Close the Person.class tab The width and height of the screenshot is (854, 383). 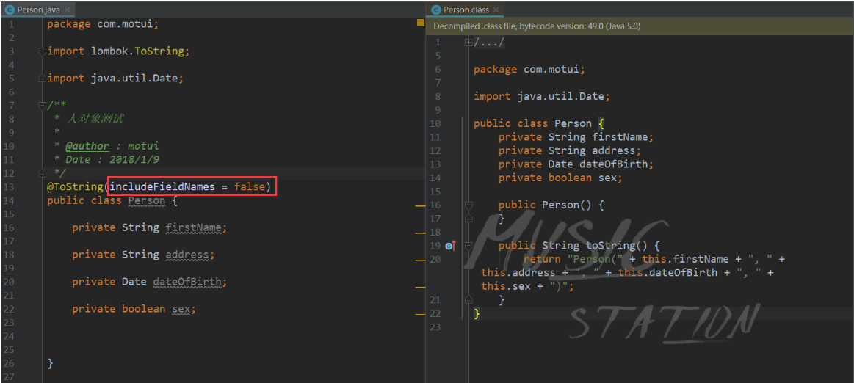[x=496, y=10]
